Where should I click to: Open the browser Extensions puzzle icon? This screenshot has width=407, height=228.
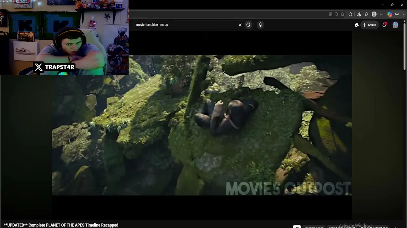350,14
